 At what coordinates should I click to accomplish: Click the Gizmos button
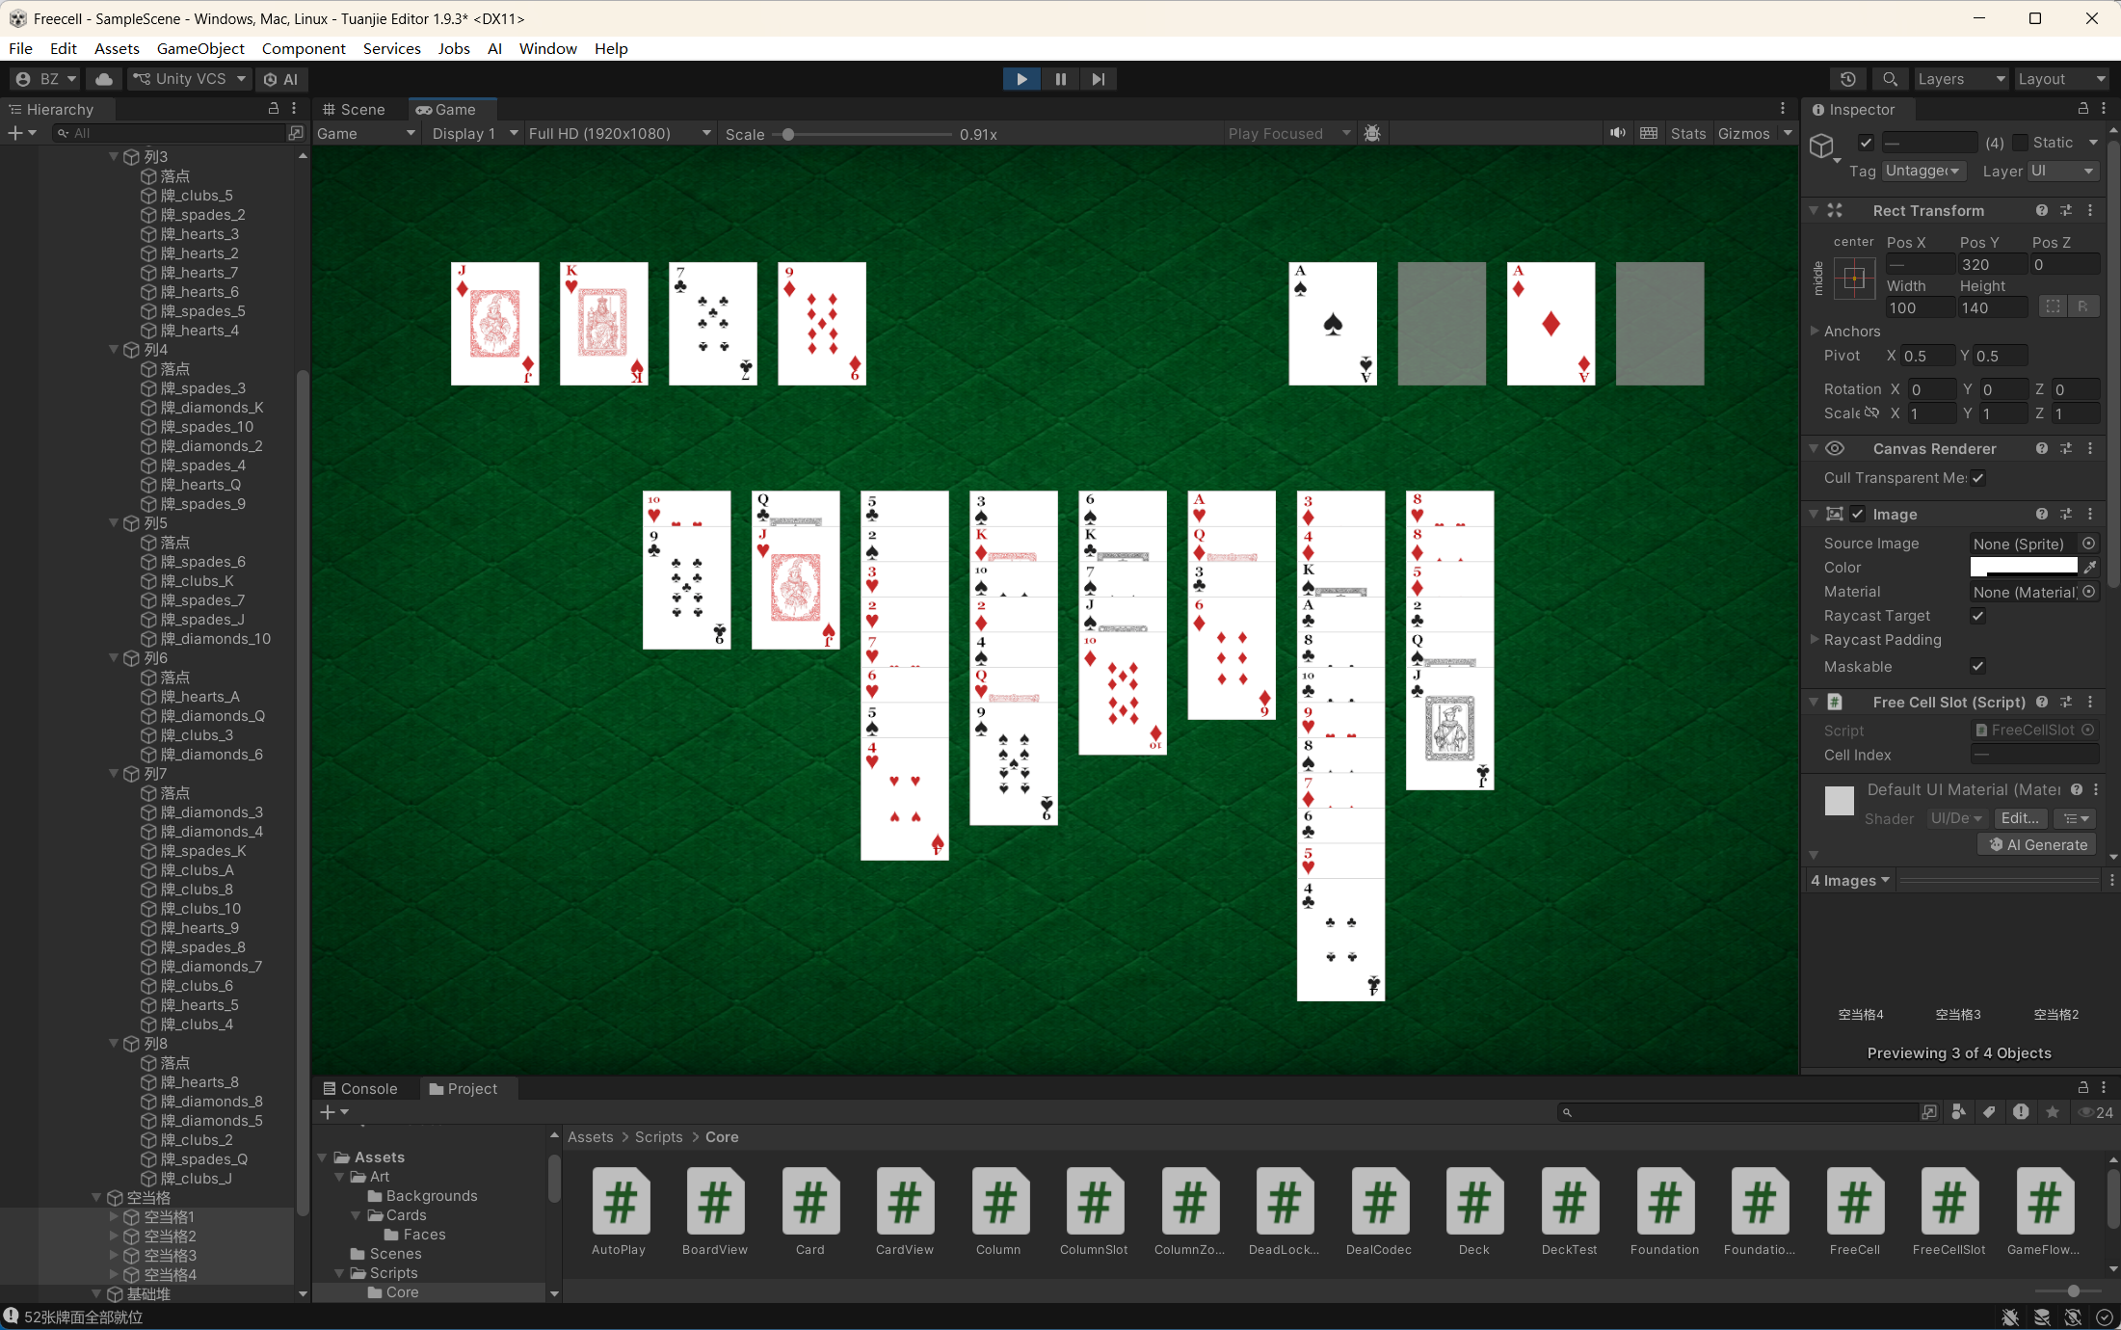click(1743, 133)
